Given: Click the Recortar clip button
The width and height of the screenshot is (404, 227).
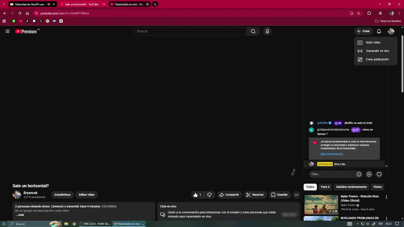Looking at the screenshot, I should (x=255, y=195).
